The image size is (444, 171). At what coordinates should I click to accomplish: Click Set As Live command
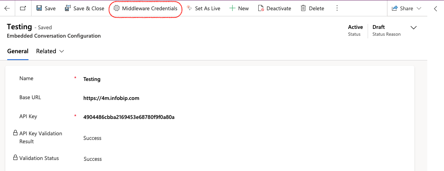click(x=203, y=8)
